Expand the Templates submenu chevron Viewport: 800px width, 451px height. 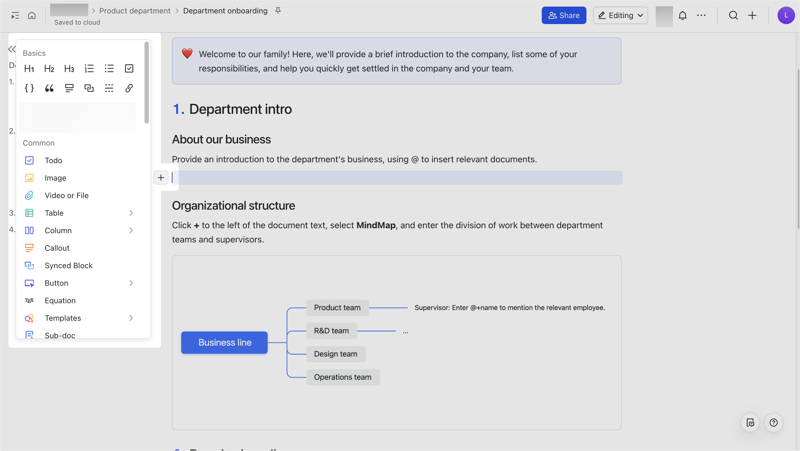[131, 318]
